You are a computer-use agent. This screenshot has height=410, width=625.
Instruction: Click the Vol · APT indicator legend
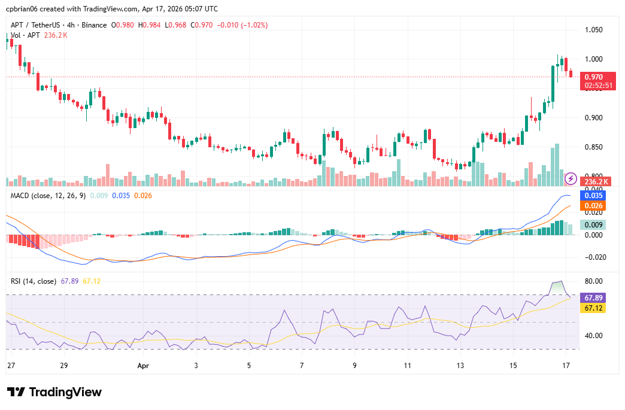coord(25,35)
